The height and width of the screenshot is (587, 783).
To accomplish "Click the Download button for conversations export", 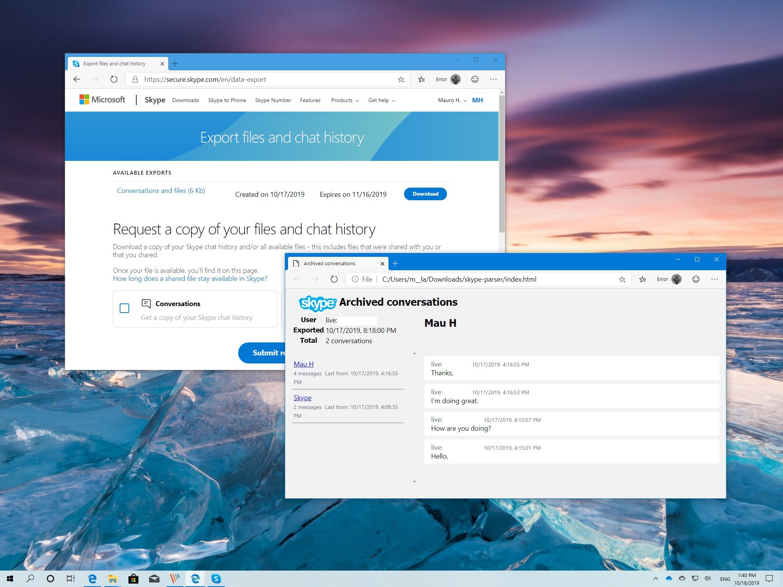I will coord(426,194).
